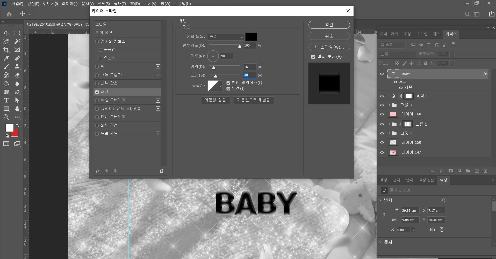Delete layer using Layers panel trash icon

(x=485, y=171)
